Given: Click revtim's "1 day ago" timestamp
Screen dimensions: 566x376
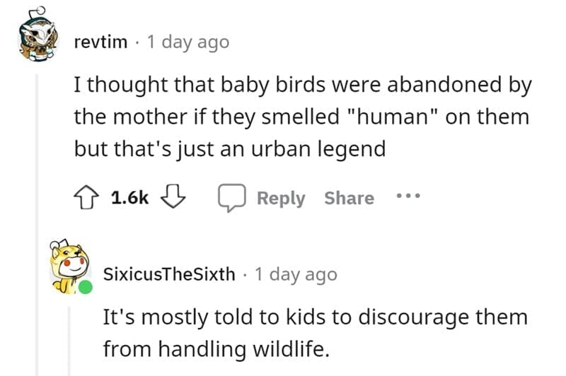Looking at the screenshot, I should pos(187,42).
